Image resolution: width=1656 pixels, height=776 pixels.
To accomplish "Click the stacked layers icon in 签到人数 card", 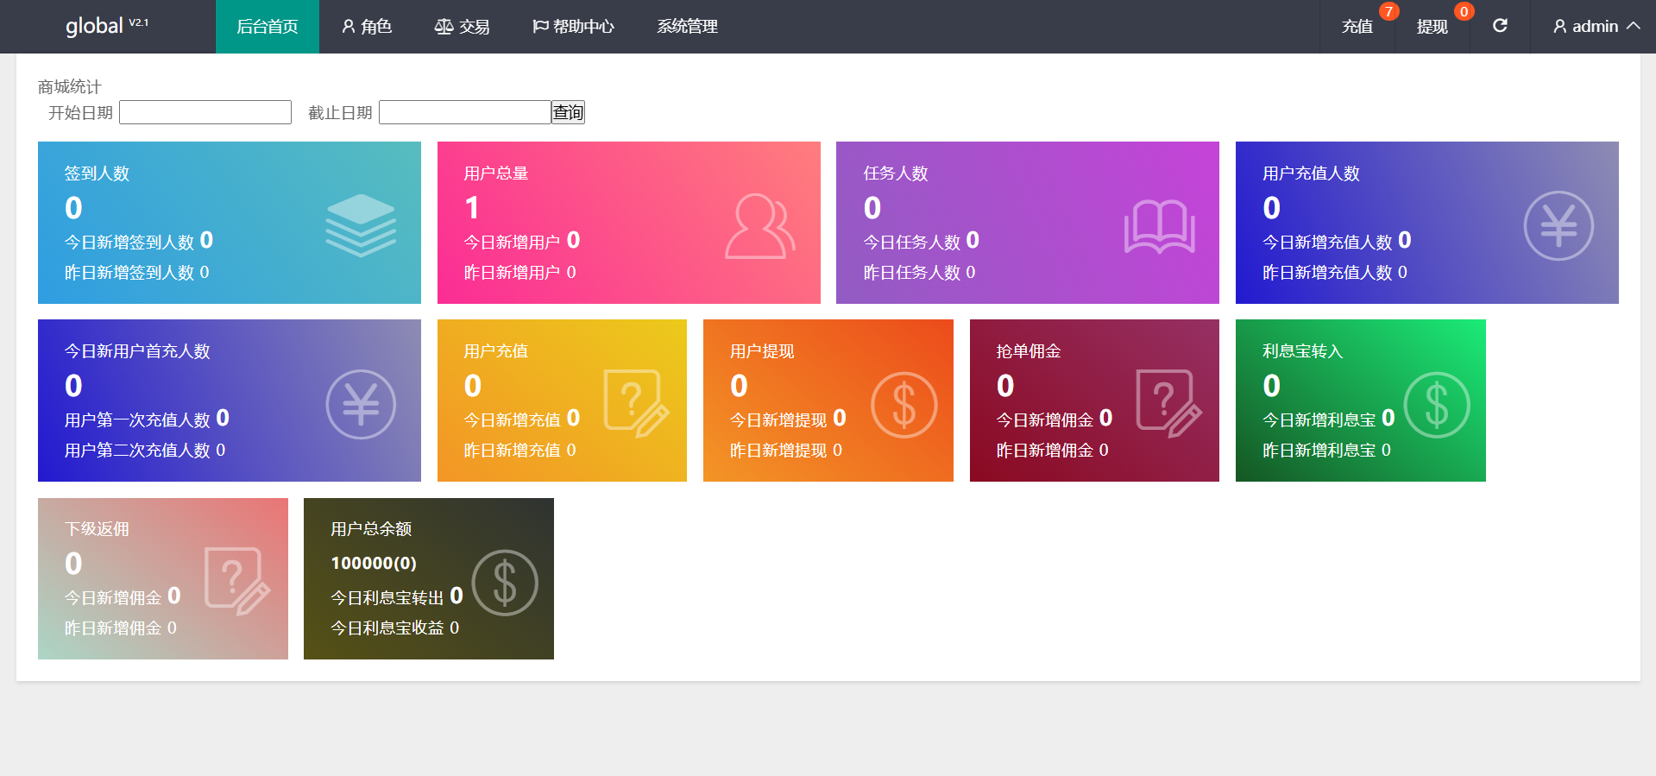I will point(361,225).
